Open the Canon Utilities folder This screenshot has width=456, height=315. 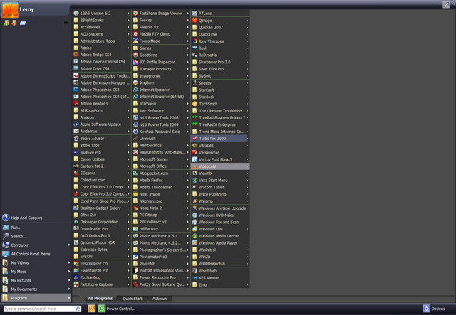coord(101,159)
